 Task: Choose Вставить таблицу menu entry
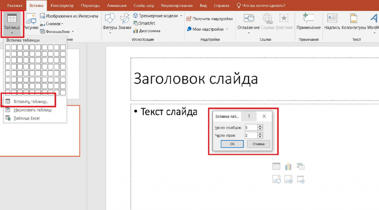[30, 101]
